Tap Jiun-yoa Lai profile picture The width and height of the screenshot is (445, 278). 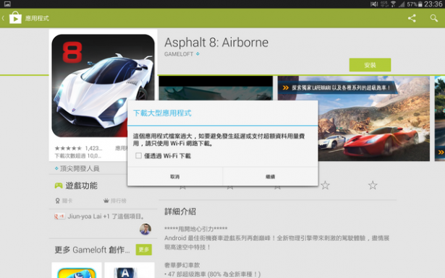click(145, 229)
